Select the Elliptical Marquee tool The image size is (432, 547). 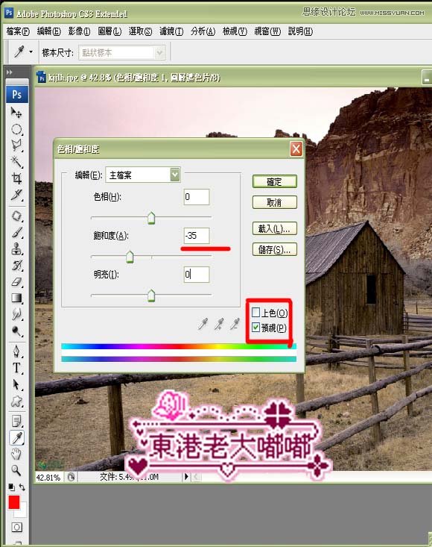(16, 129)
